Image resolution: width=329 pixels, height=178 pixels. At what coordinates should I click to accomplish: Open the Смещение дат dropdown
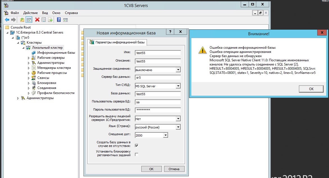(x=165, y=135)
